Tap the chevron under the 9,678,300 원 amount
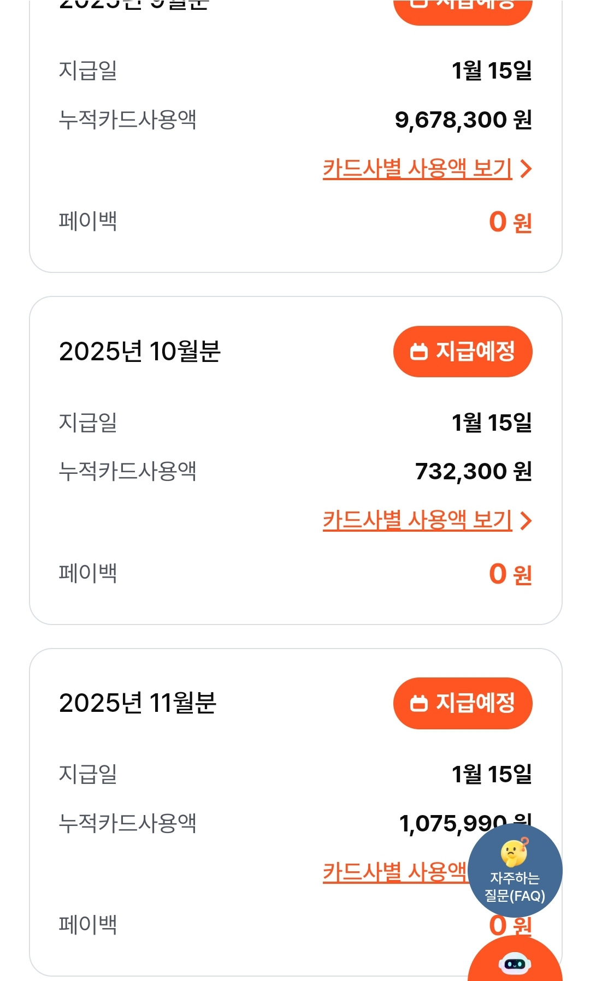590x981 pixels. pos(526,169)
